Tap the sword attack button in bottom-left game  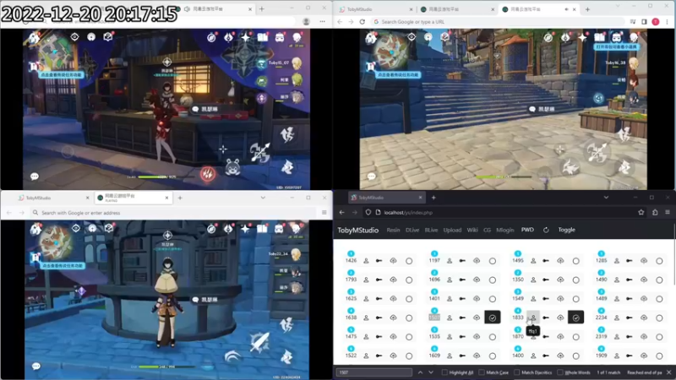[259, 343]
